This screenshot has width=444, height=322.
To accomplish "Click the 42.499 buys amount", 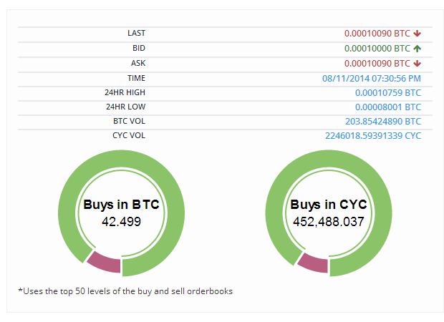I will click(x=121, y=222).
